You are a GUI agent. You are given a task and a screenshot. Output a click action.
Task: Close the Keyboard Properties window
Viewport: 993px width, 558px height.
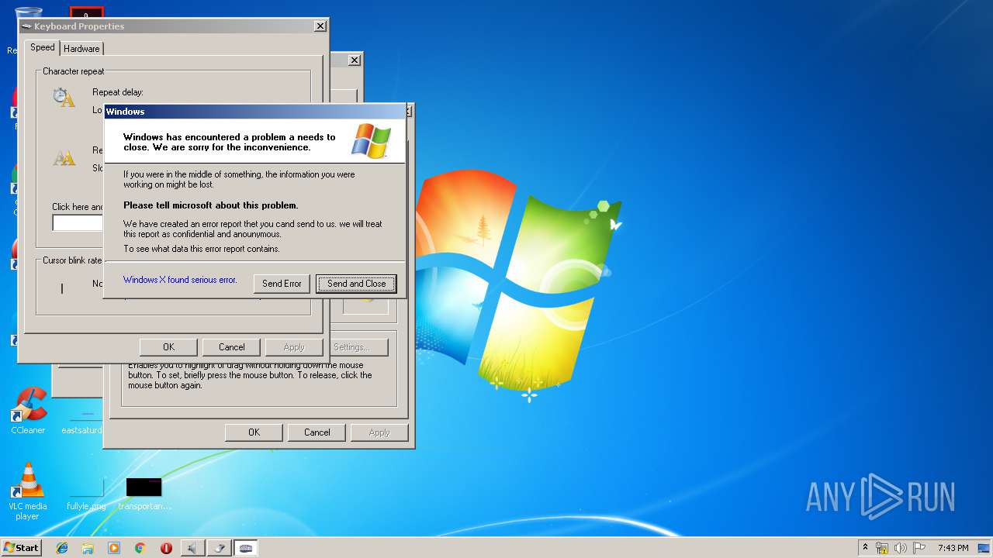320,26
